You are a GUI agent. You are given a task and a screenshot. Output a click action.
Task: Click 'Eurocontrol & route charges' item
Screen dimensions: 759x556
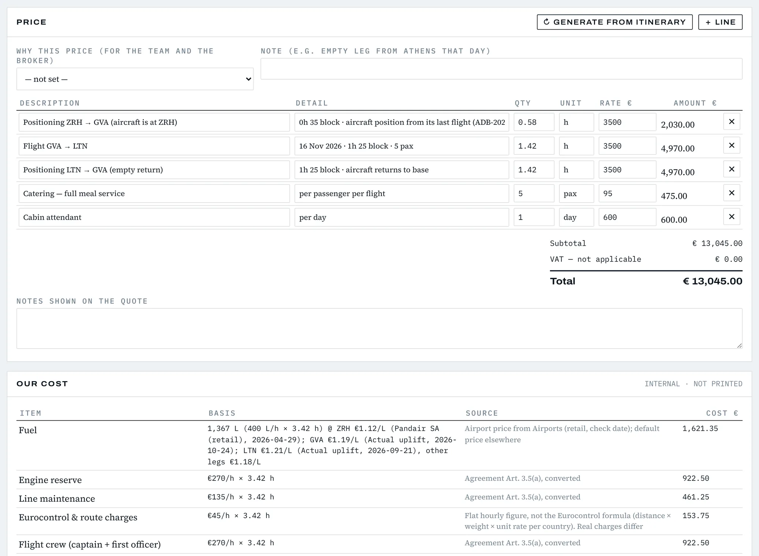coord(78,517)
